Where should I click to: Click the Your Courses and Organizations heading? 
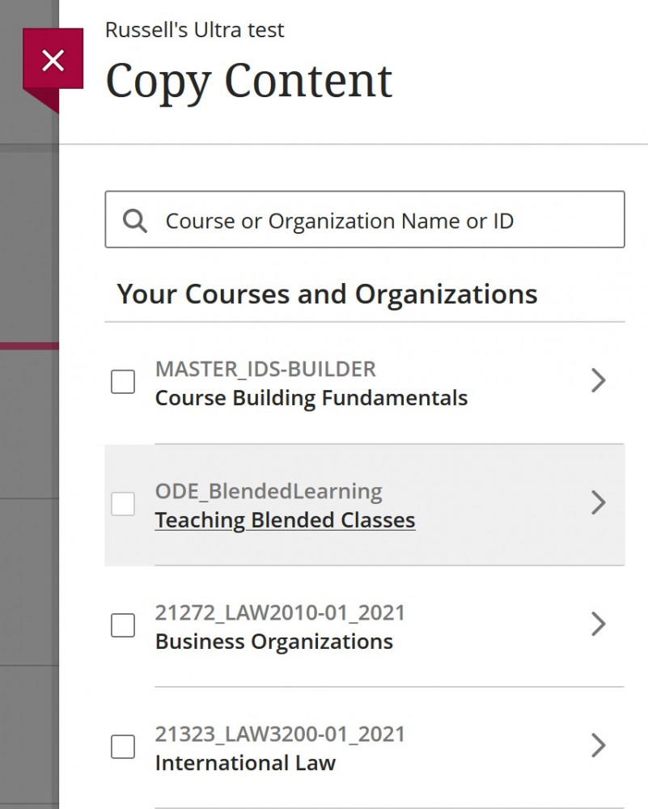click(x=328, y=294)
